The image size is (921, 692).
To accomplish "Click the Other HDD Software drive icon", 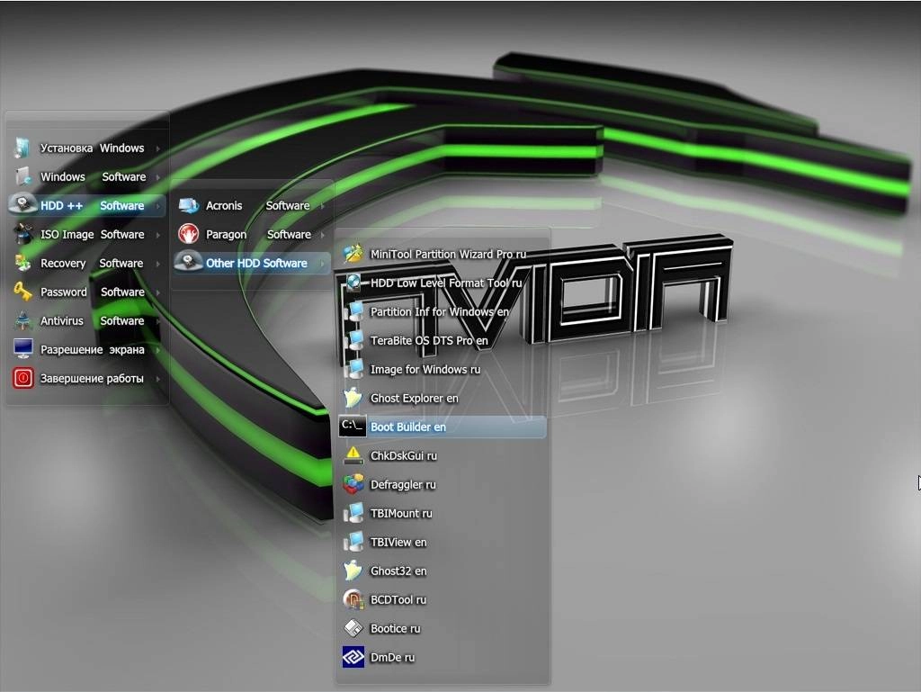I will (189, 263).
